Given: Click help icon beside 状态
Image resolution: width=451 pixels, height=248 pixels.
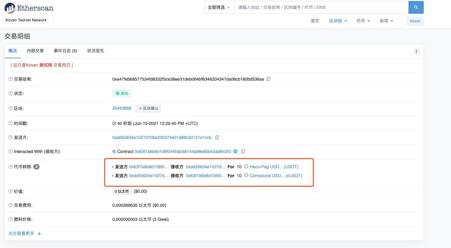Looking at the screenshot, I should pyautogui.click(x=11, y=93).
